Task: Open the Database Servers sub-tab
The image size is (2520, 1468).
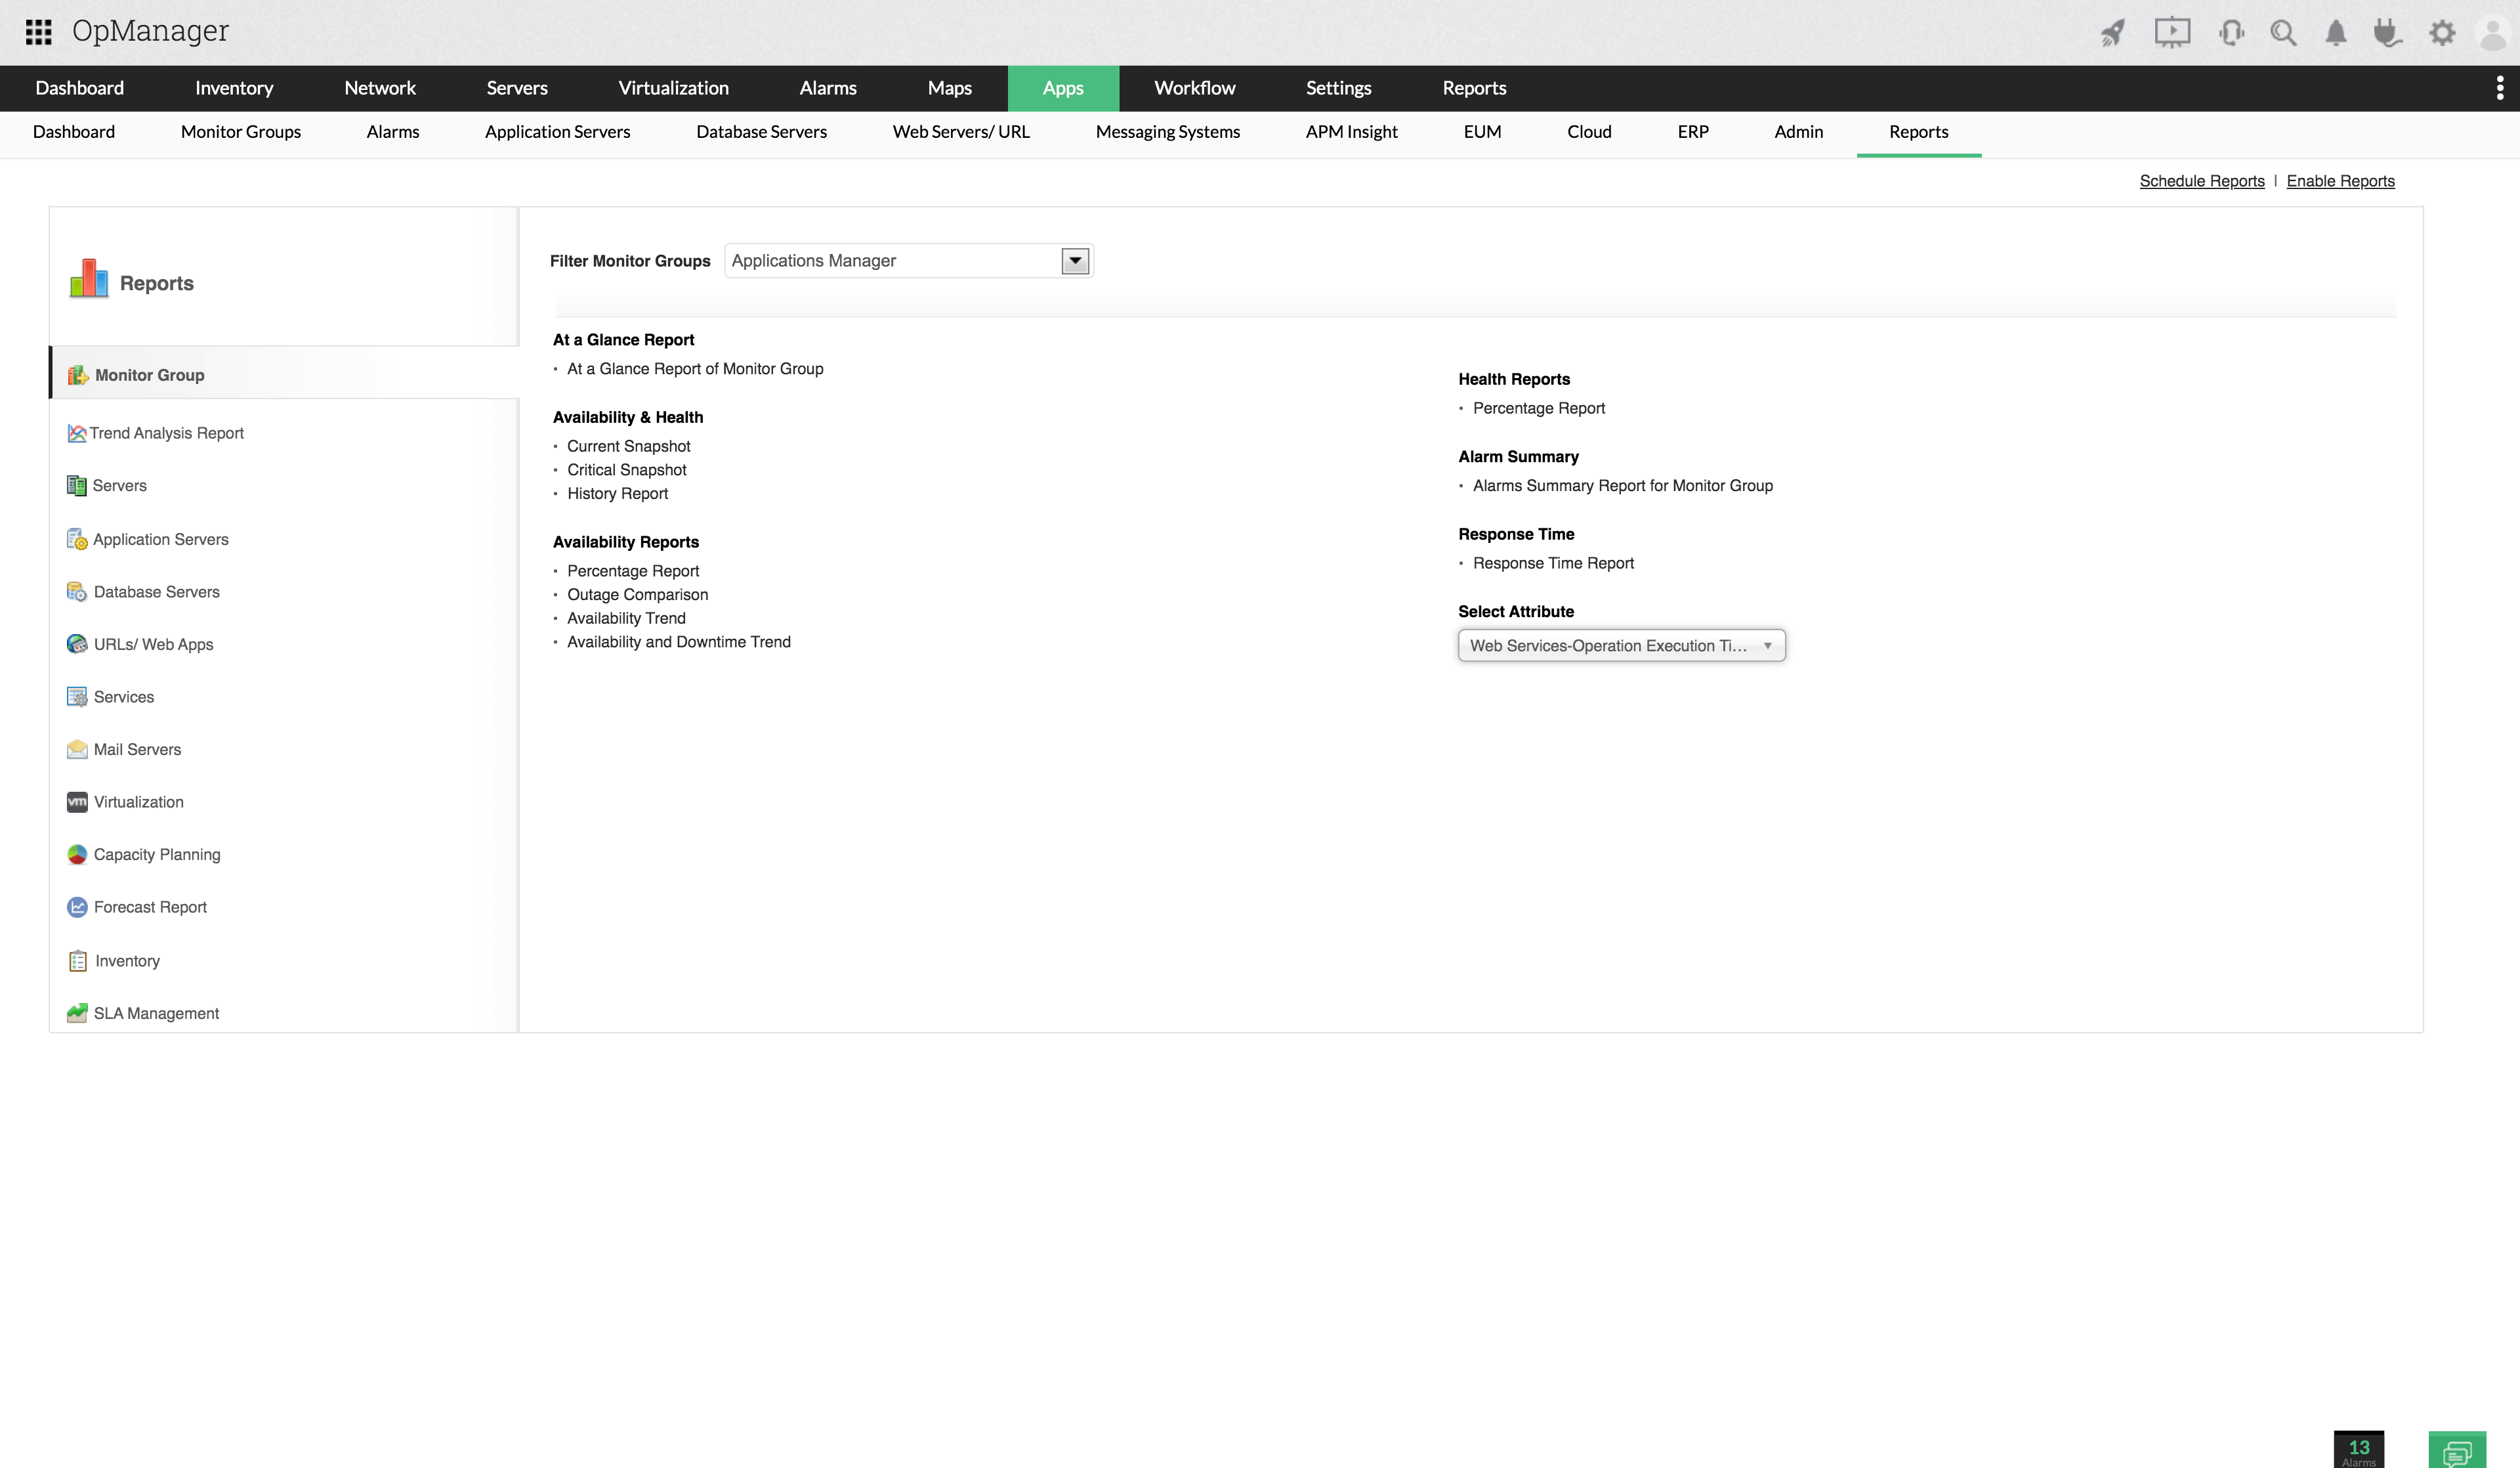Action: click(x=761, y=132)
